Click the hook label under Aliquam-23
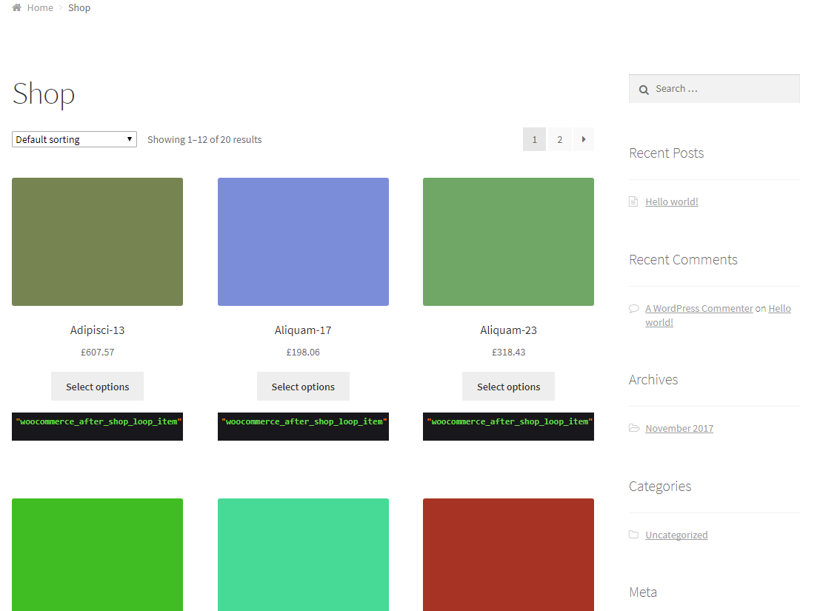The image size is (820, 611). (508, 427)
